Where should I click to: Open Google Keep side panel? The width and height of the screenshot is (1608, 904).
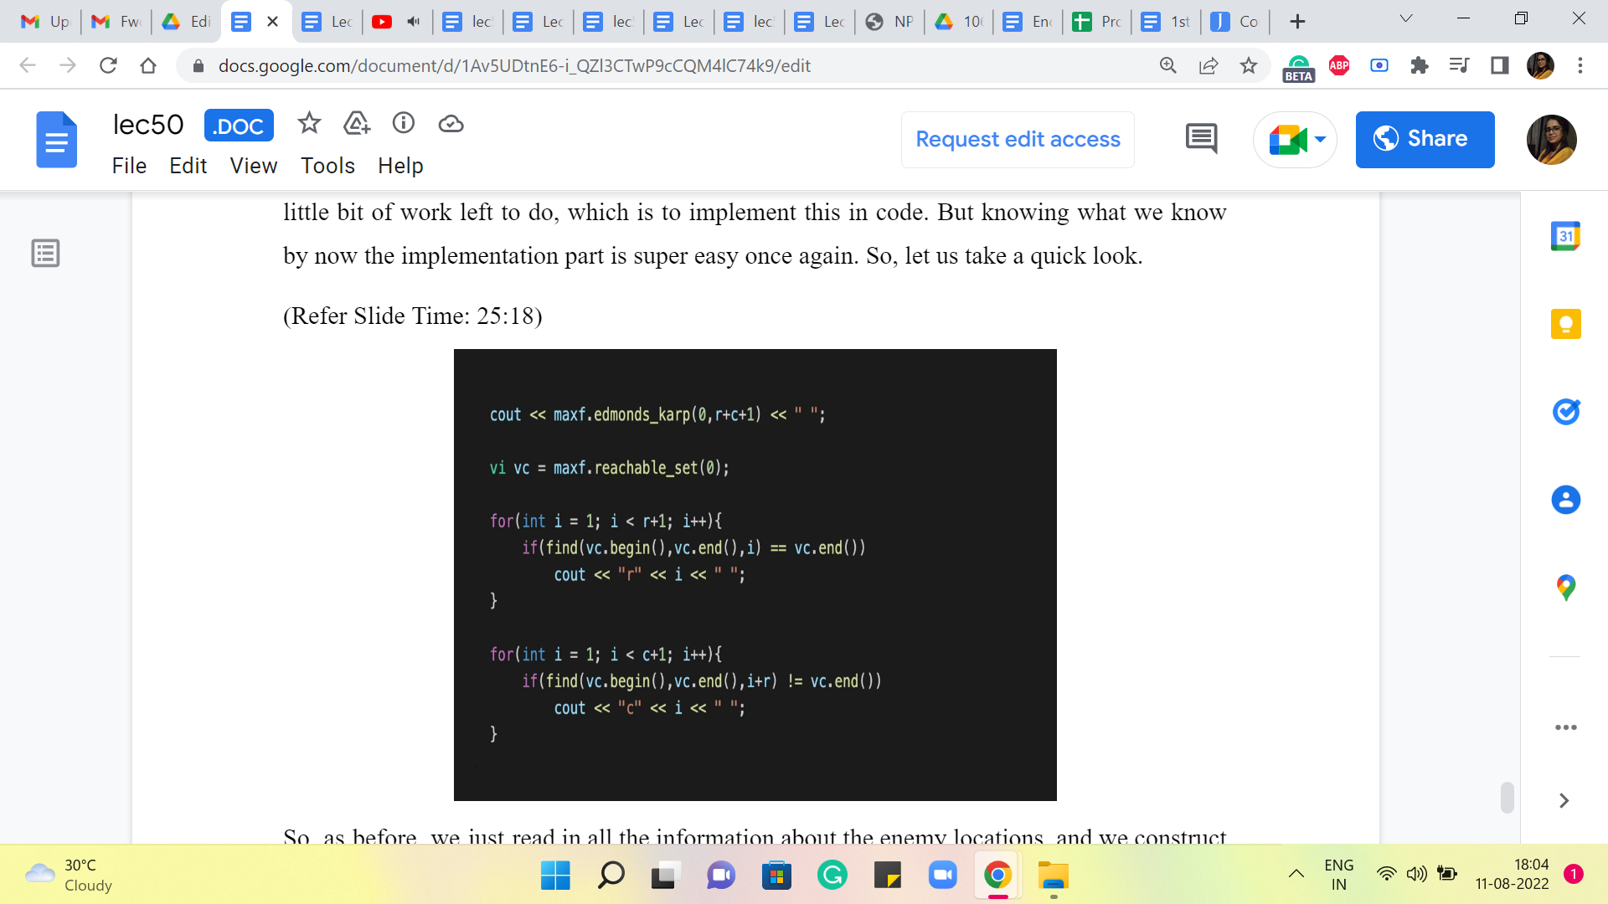[1565, 324]
